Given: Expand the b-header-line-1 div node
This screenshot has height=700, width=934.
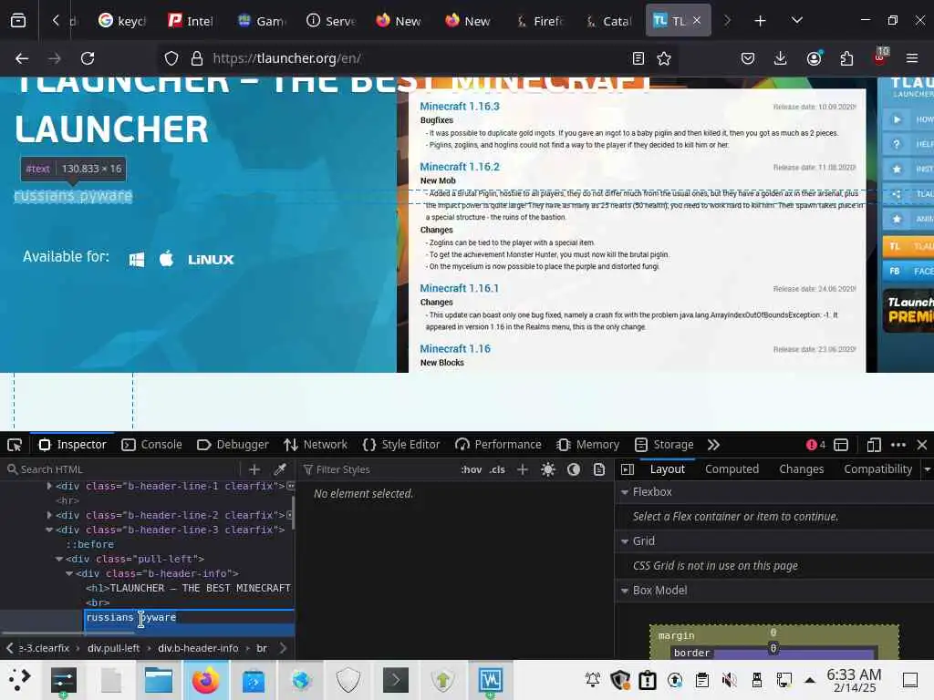Looking at the screenshot, I should pyautogui.click(x=49, y=487).
